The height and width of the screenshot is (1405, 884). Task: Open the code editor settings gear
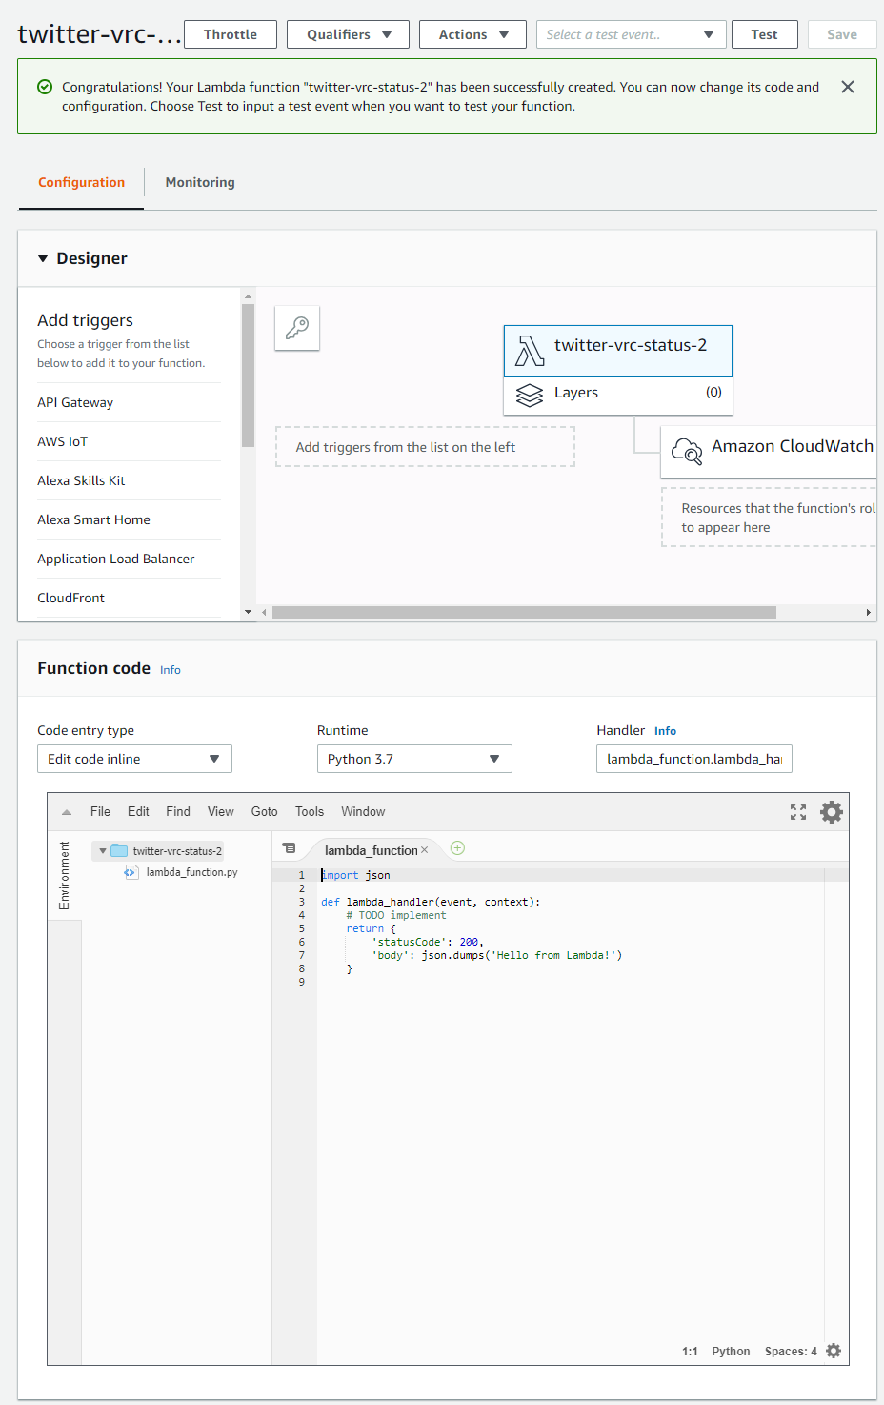tap(831, 811)
